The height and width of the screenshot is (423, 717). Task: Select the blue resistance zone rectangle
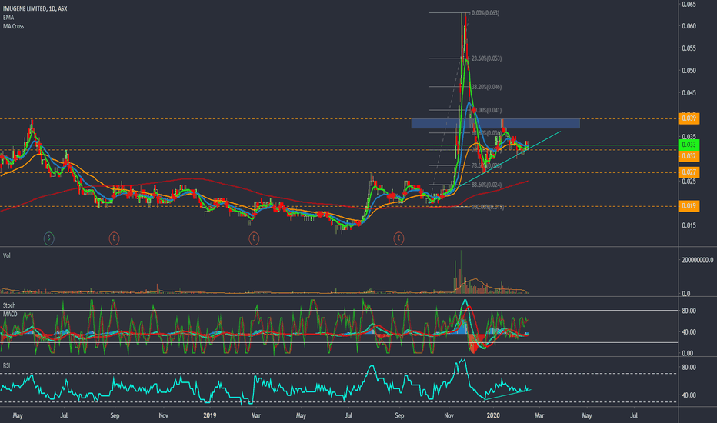click(495, 124)
